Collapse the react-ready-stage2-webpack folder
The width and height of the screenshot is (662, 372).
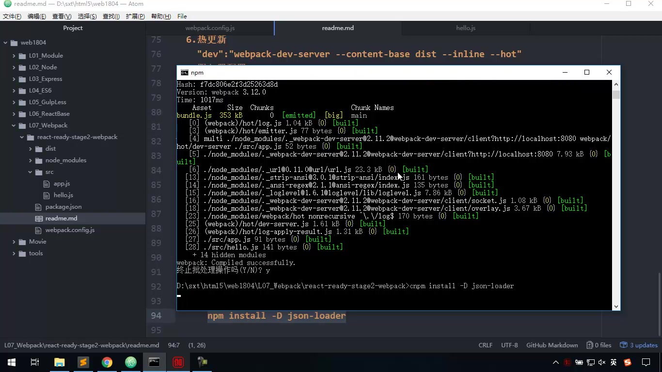(x=22, y=137)
